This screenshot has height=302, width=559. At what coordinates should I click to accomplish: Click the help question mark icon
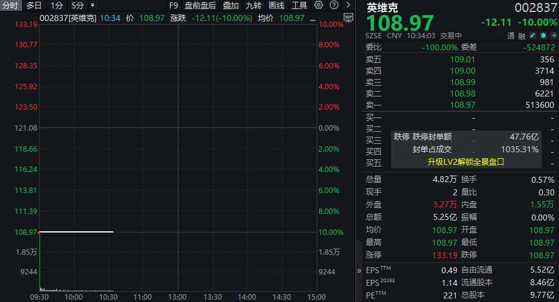point(333,5)
